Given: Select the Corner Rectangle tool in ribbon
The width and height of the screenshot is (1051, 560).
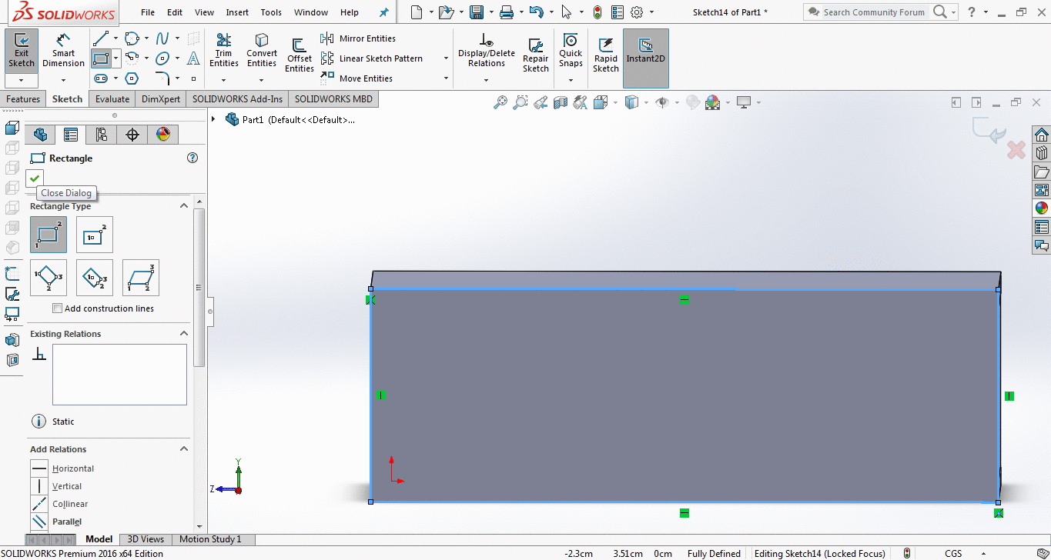Looking at the screenshot, I should pos(101,58).
